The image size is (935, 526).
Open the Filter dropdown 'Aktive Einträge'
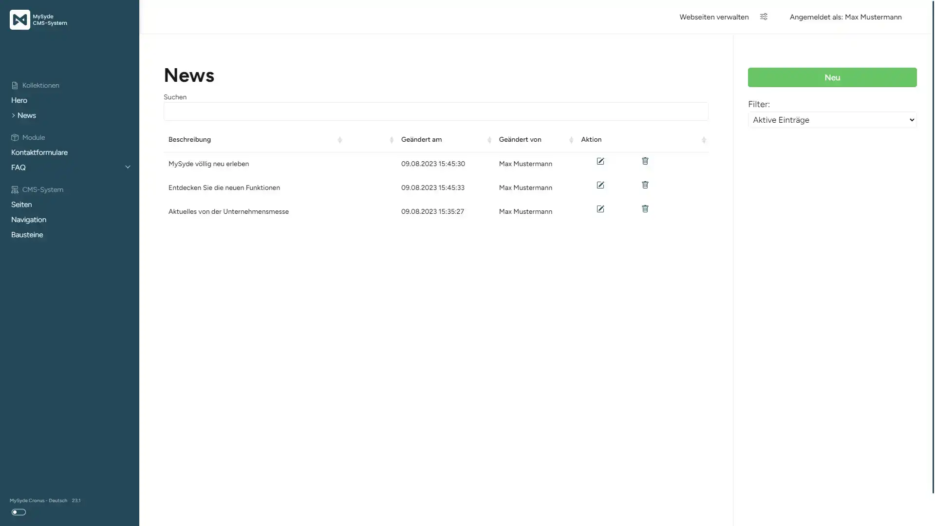[832, 120]
